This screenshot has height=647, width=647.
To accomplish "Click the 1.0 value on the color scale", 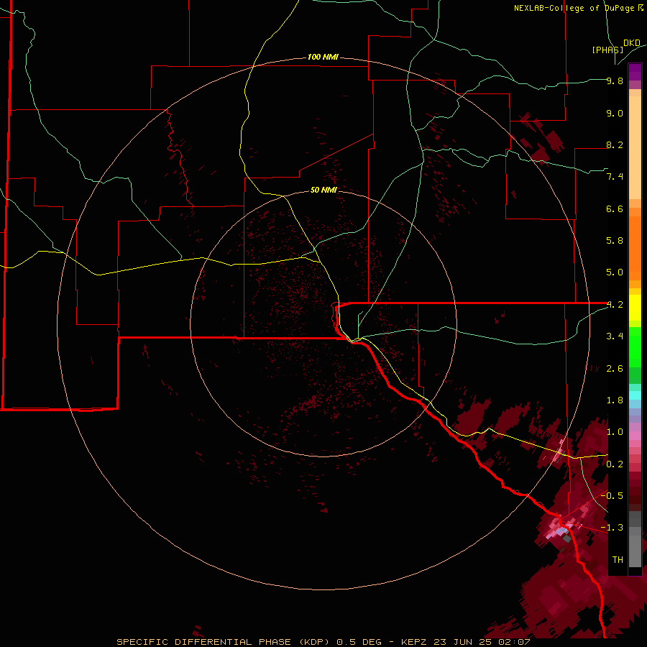I will 615,432.
